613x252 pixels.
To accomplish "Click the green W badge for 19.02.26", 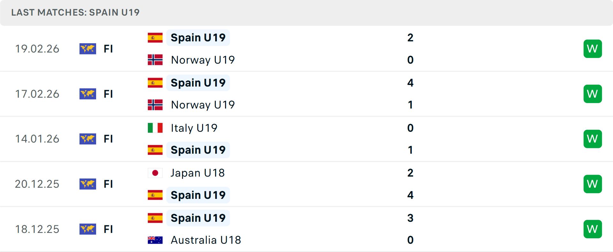I will (592, 49).
